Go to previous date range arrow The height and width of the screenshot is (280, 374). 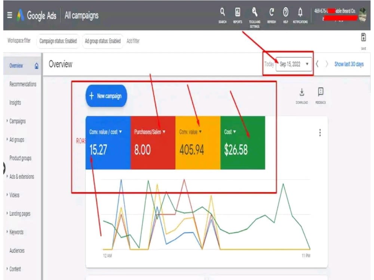coord(317,64)
